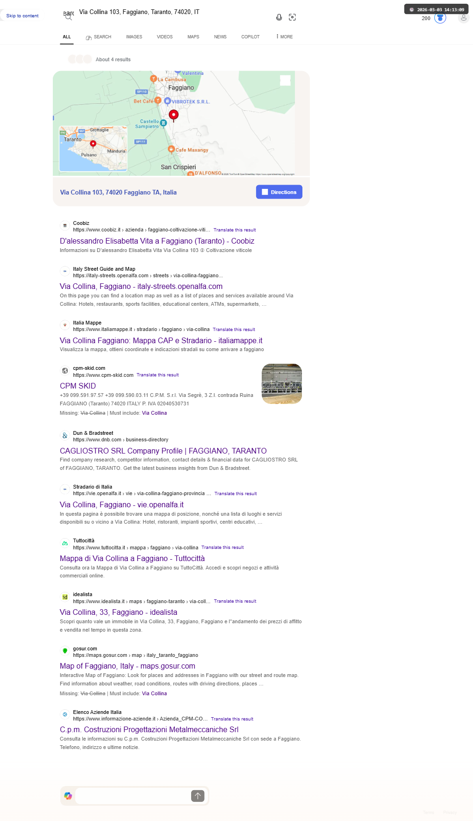Click VIBROTEK S.R.L. map marker

click(167, 101)
